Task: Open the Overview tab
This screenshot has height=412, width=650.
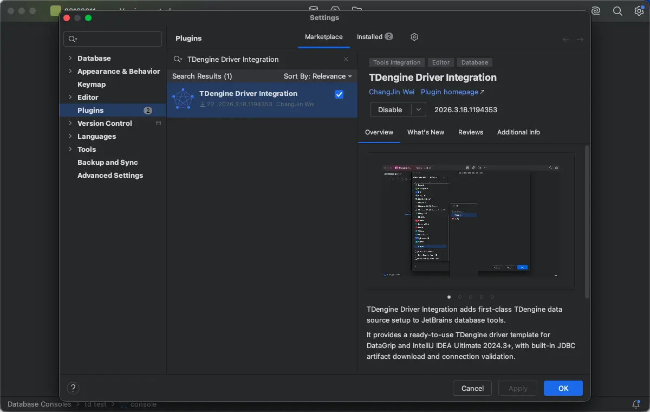Action: [379, 132]
